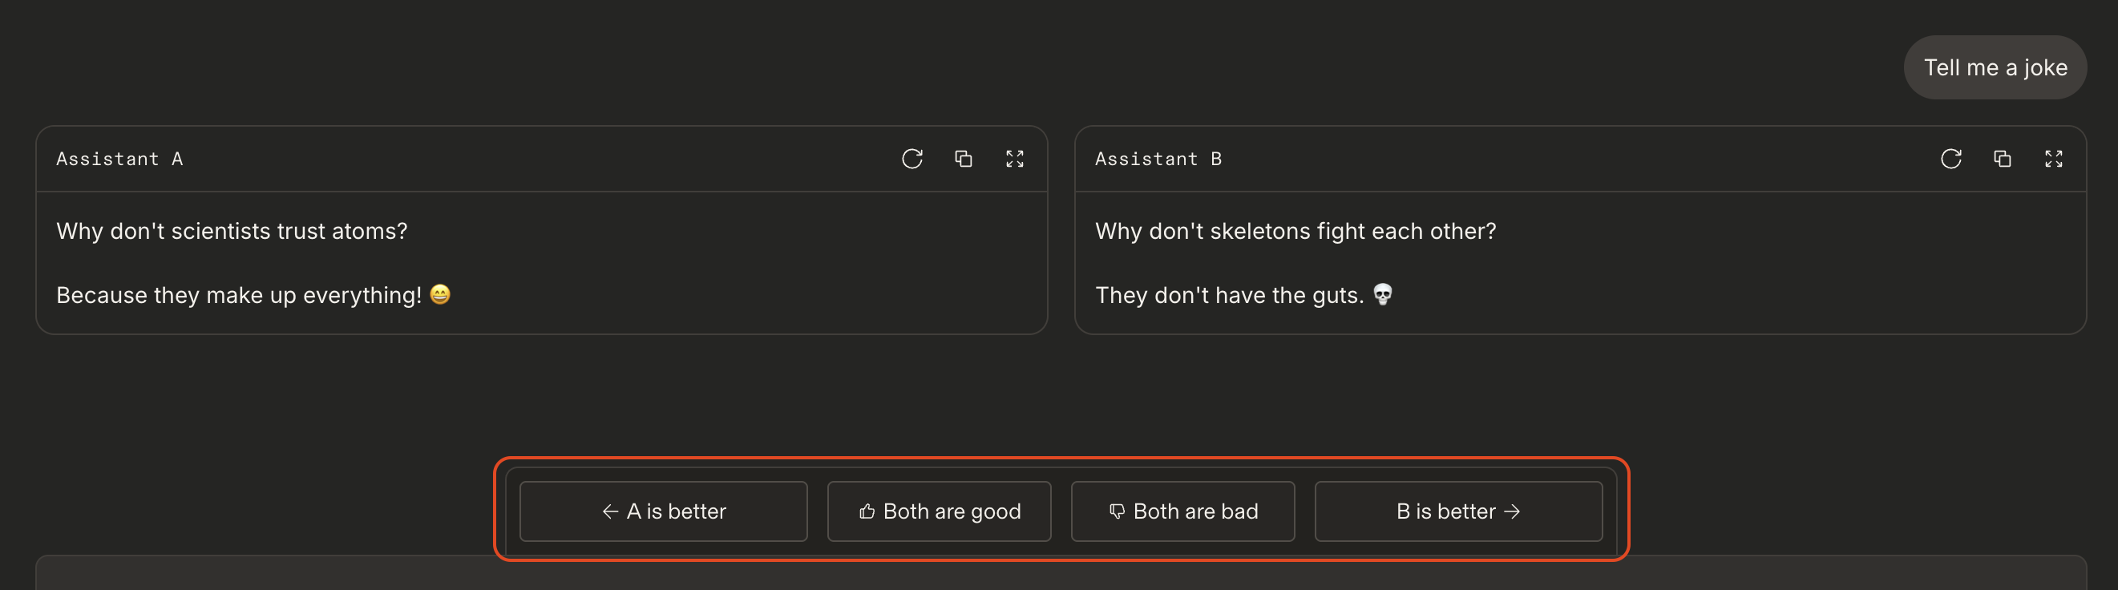Click the "They don't have the guts." punchline

(1229, 295)
